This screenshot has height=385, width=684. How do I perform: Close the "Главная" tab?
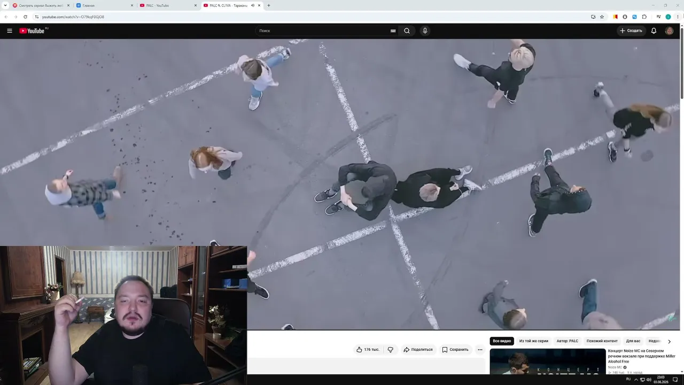pos(132,5)
